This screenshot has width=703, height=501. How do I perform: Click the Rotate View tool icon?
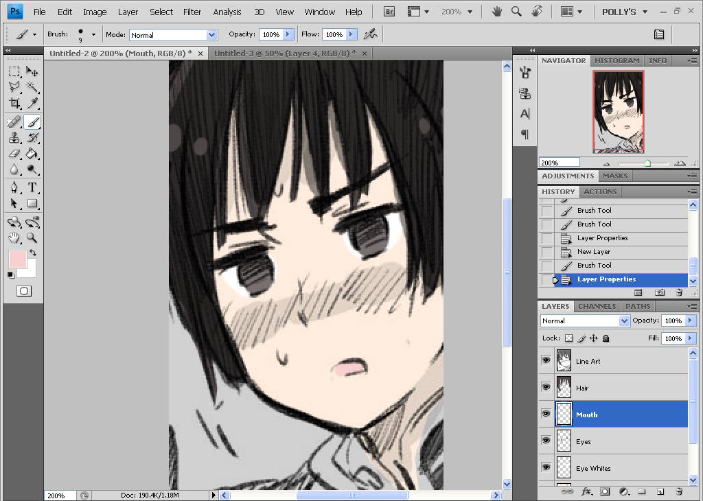[x=537, y=12]
